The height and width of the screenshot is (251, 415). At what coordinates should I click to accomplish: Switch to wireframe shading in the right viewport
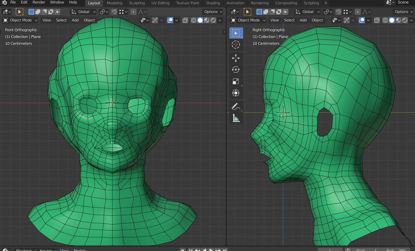[x=385, y=20]
